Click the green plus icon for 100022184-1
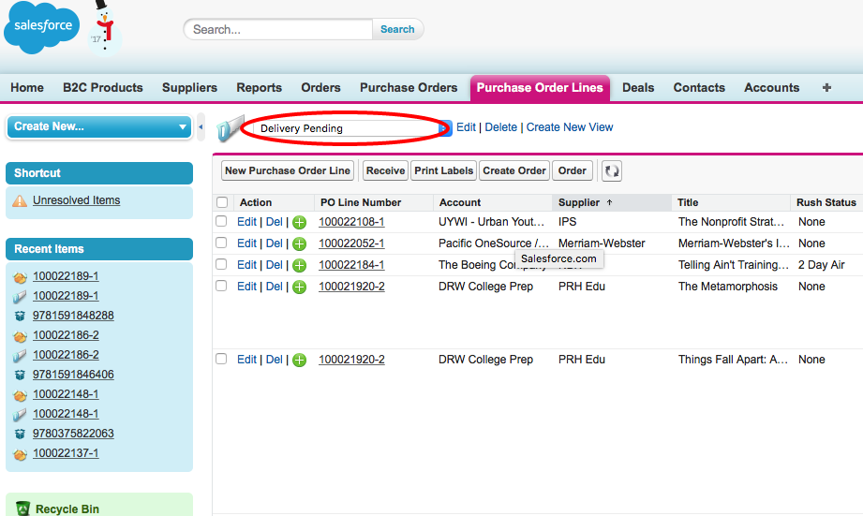 (300, 265)
